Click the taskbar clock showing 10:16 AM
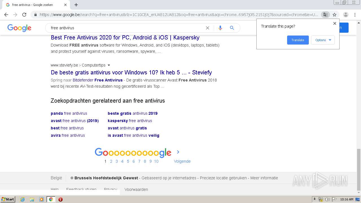 [x=347, y=199]
